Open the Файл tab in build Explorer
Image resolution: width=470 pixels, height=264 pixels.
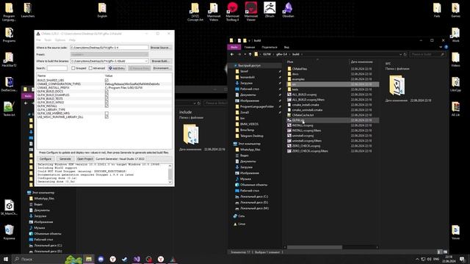(234, 47)
